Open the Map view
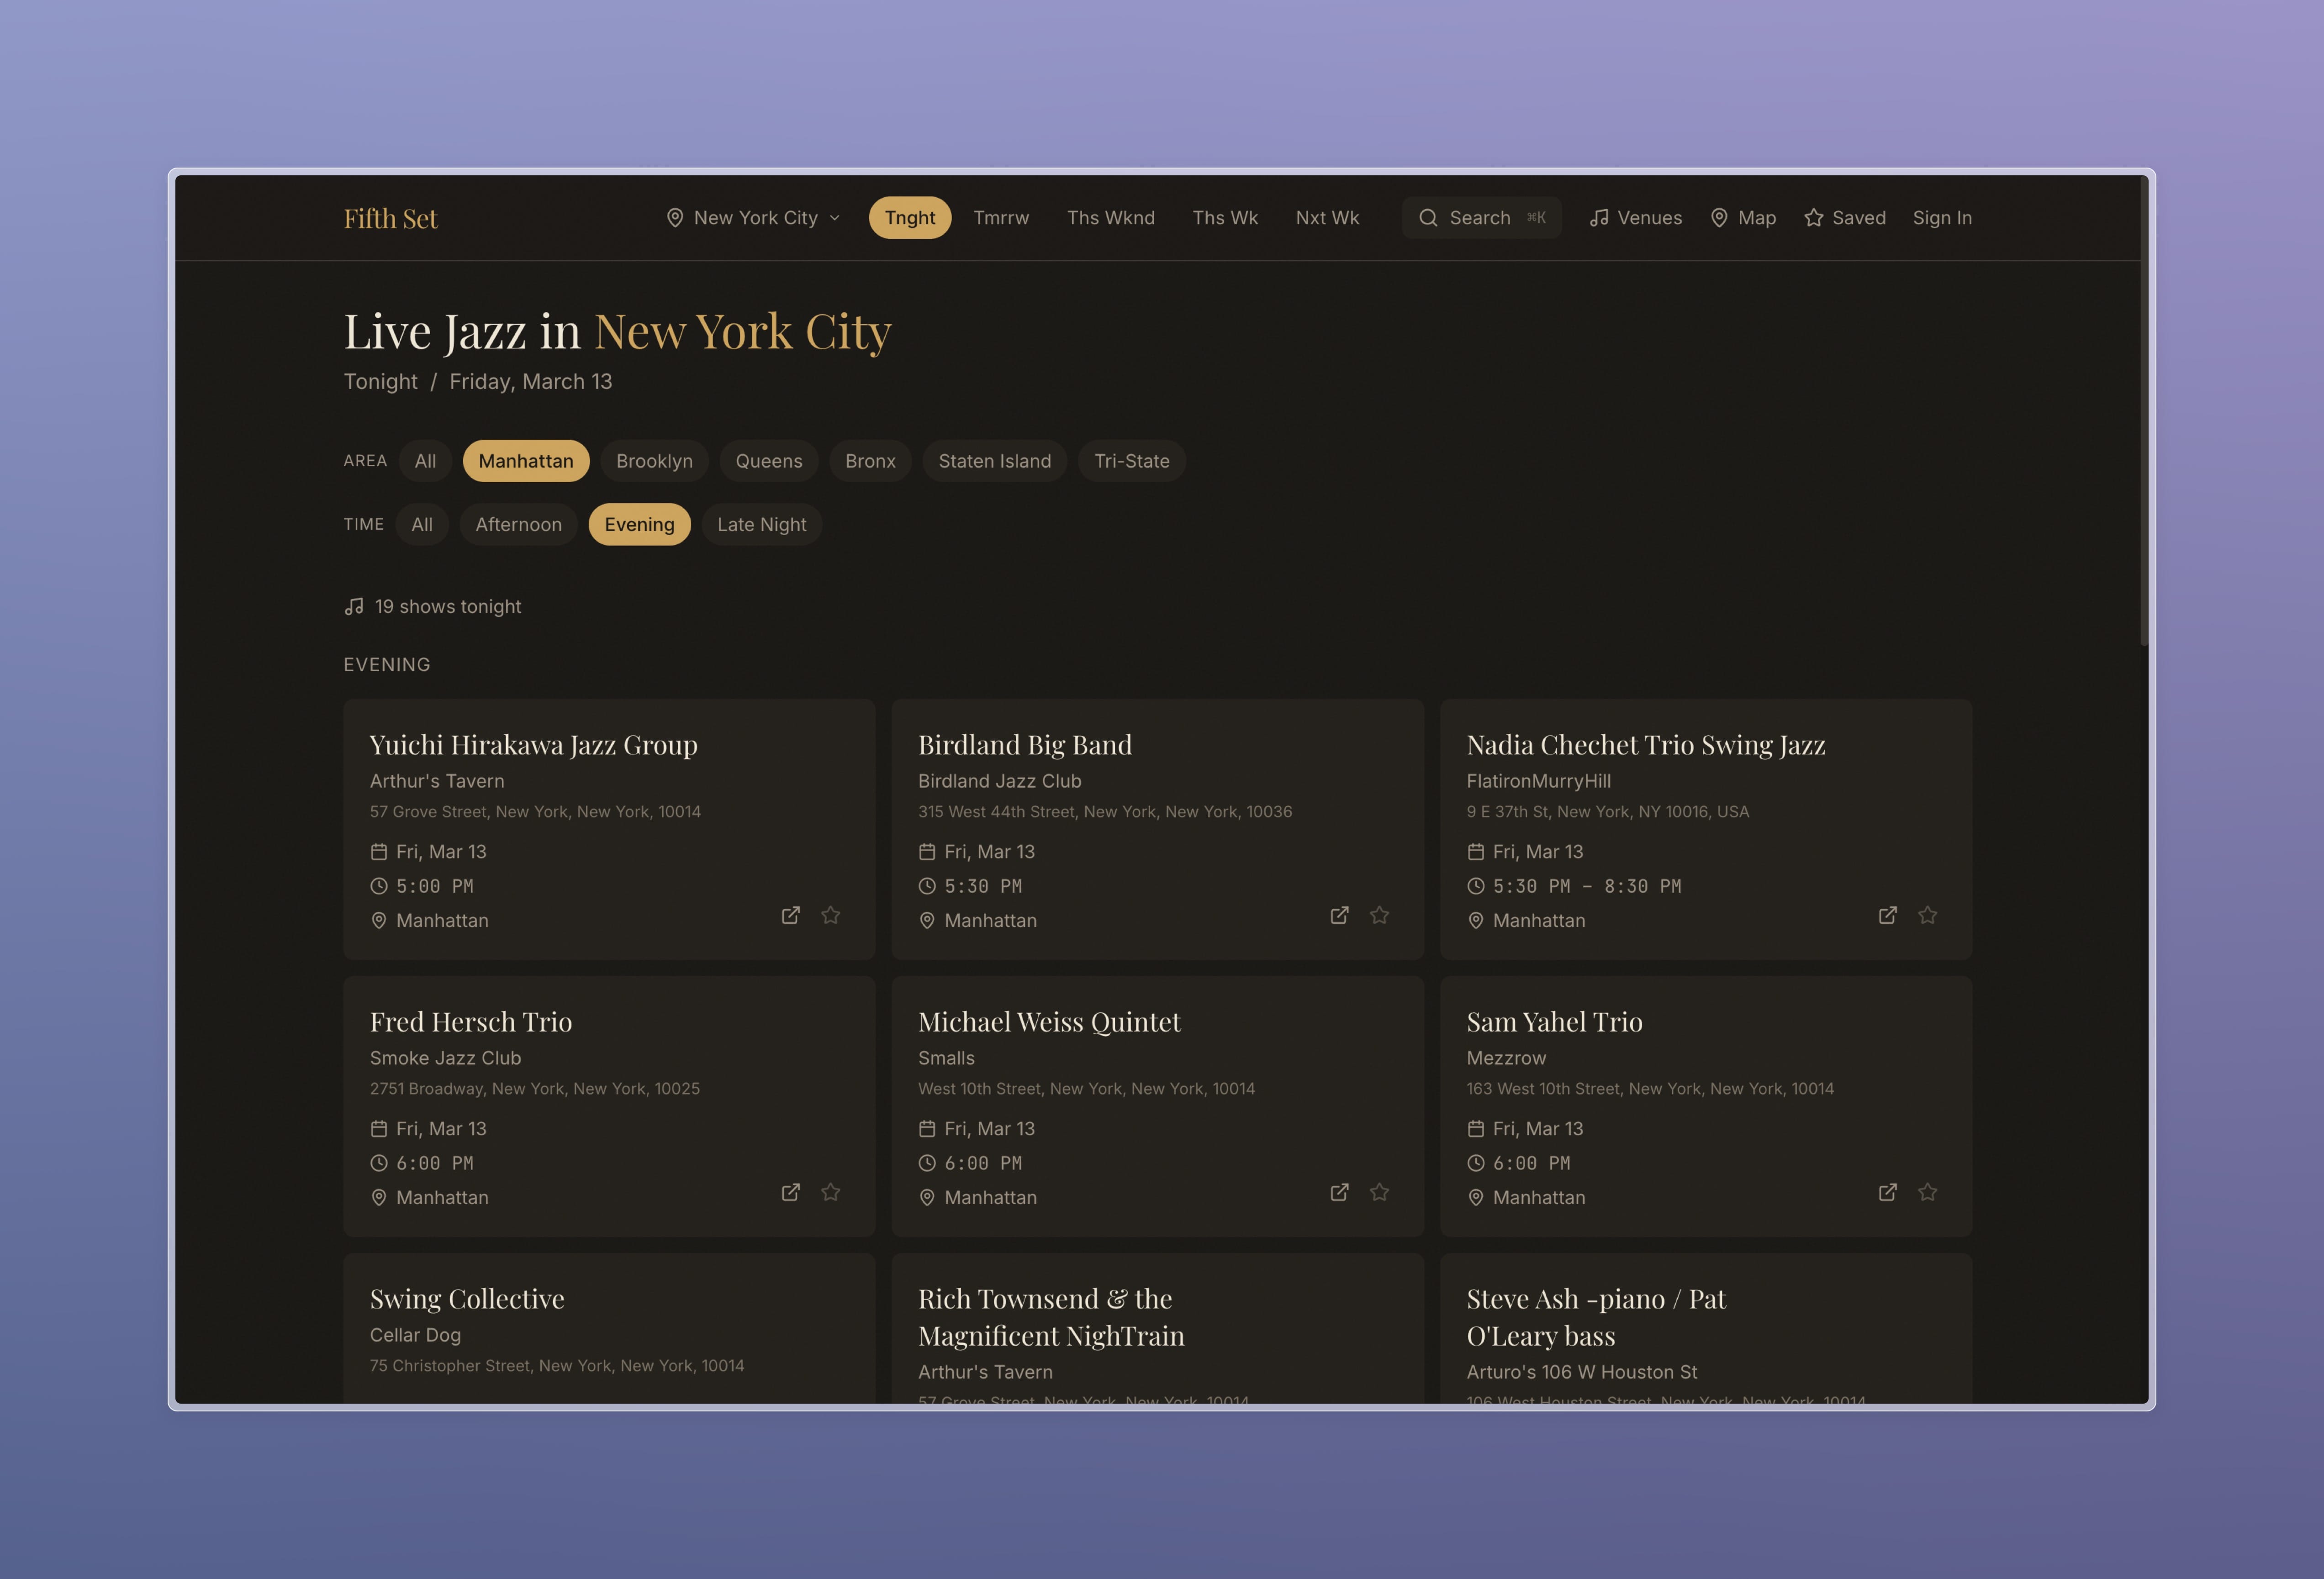2324x1579 pixels. pos(1743,218)
